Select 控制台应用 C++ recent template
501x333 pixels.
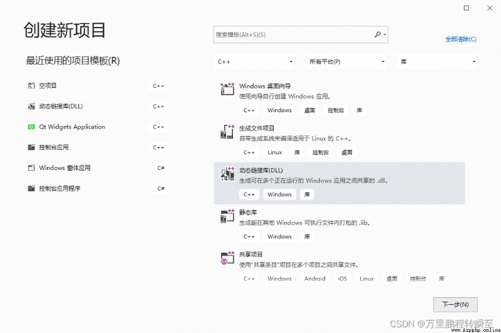coord(54,147)
